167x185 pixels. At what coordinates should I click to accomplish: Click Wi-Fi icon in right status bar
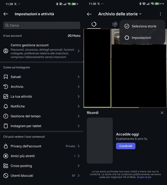click(152, 4)
